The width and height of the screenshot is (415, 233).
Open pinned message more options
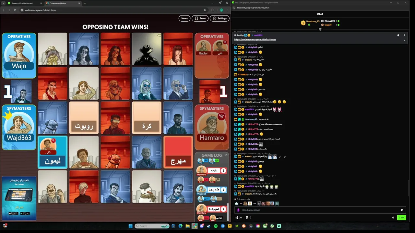pyautogui.click(x=404, y=35)
